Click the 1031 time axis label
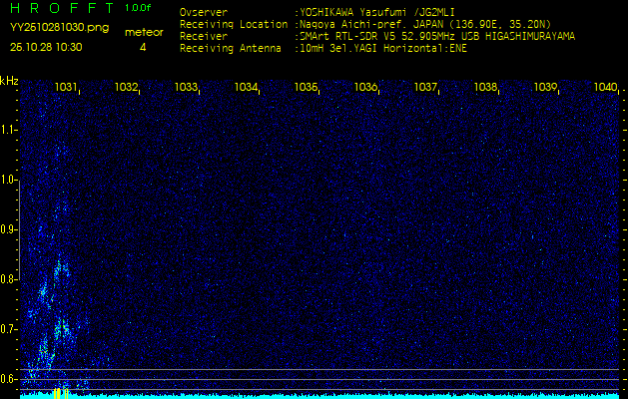The height and width of the screenshot is (399, 628). 66,87
